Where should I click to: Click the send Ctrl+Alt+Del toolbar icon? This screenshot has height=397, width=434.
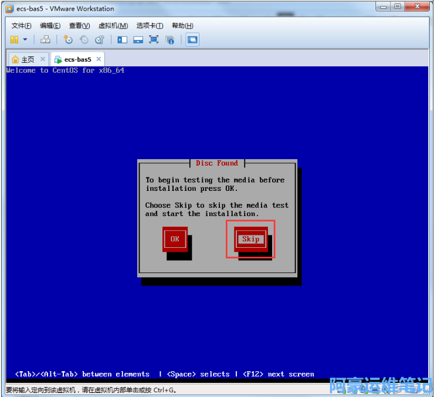click(45, 39)
